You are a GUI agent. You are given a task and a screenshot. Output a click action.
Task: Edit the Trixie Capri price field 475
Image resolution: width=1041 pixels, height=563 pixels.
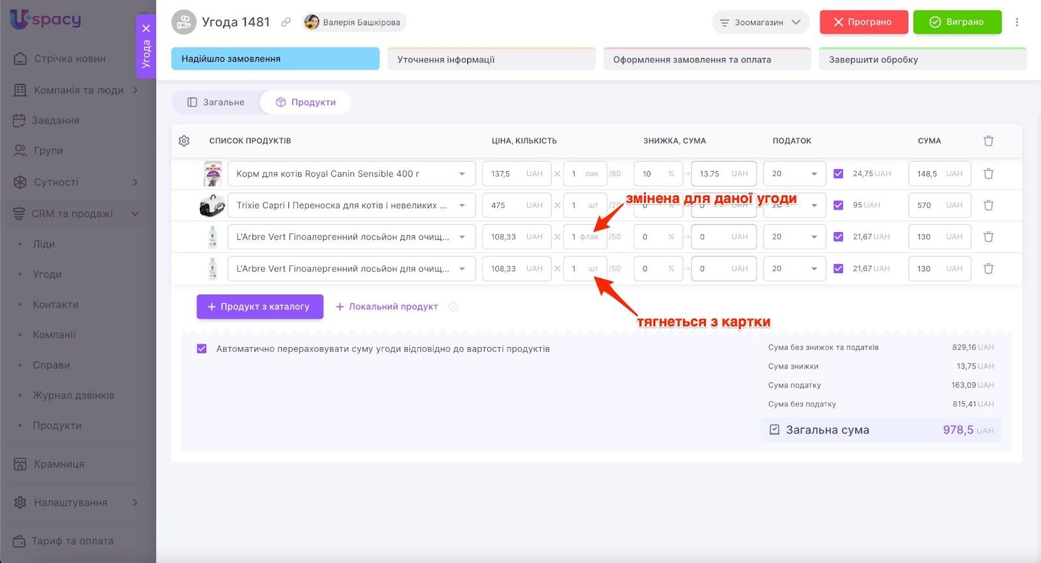click(x=517, y=205)
